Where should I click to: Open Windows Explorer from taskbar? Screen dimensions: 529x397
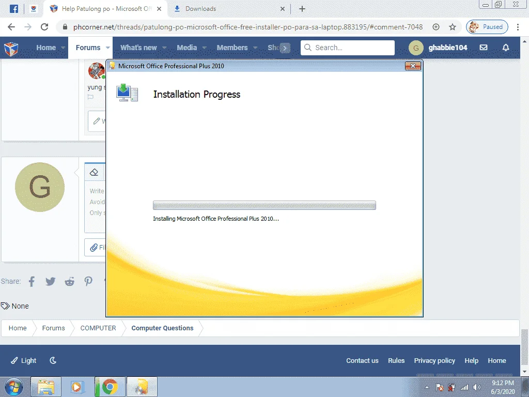46,387
